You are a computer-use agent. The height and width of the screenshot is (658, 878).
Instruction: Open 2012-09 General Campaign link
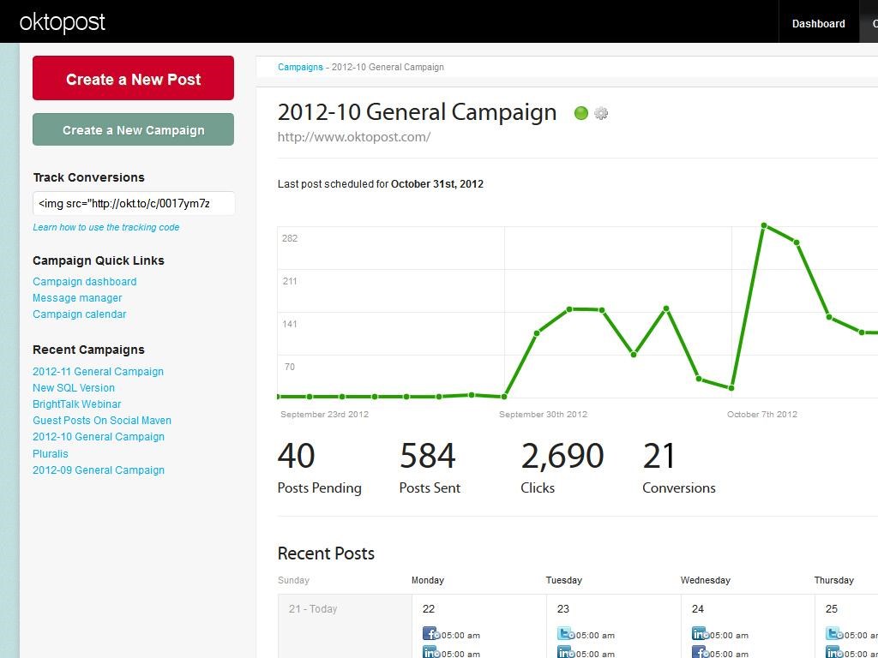[99, 470]
